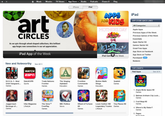The height and width of the screenshot is (116, 165).
Task: Open the Great Free Apps link
Action: [140, 48]
